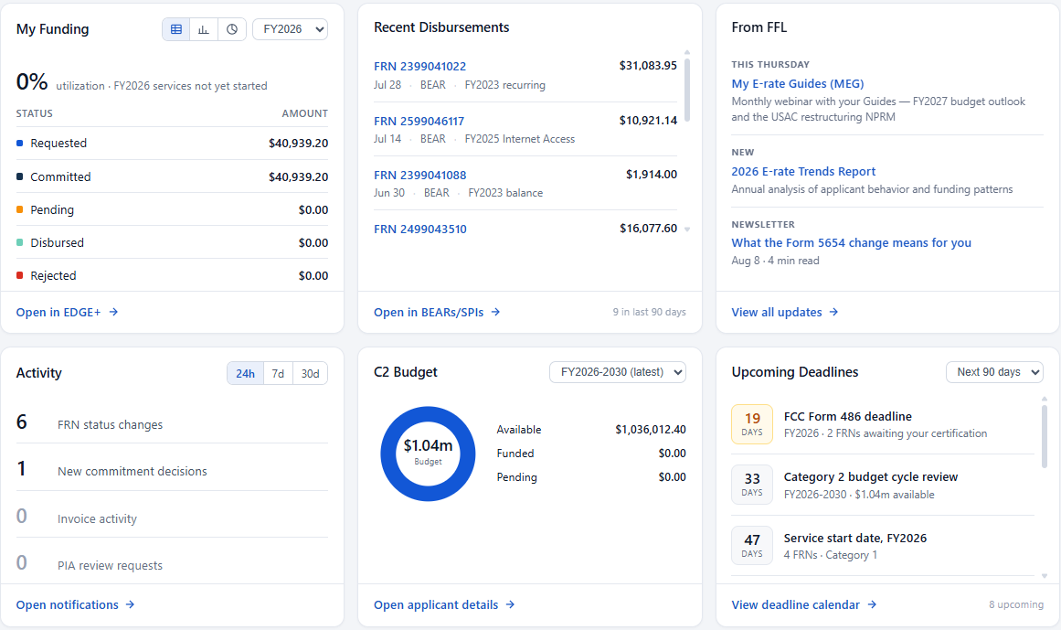Click the Recent Disbursements scrollbar thumb

coord(687,90)
